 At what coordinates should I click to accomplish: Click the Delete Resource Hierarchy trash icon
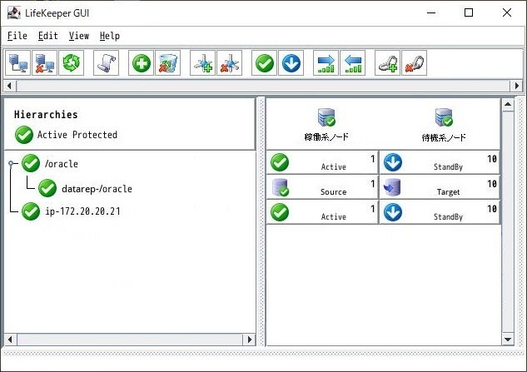point(167,63)
